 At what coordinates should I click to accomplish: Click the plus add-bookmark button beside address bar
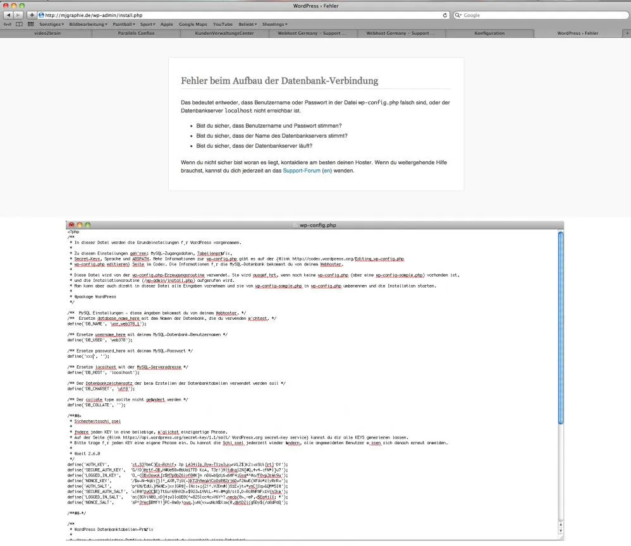coord(32,15)
